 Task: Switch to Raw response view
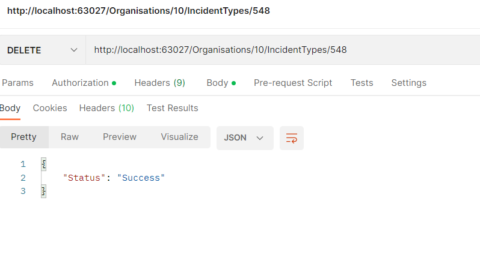point(70,137)
